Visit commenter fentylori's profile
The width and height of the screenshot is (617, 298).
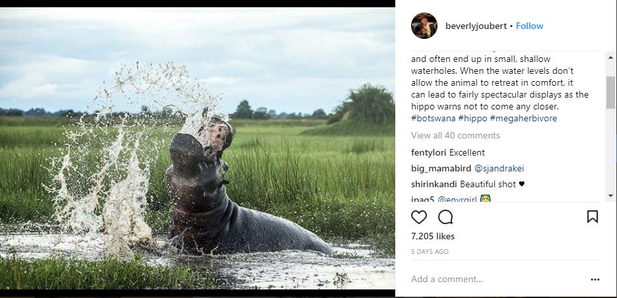tap(429, 152)
